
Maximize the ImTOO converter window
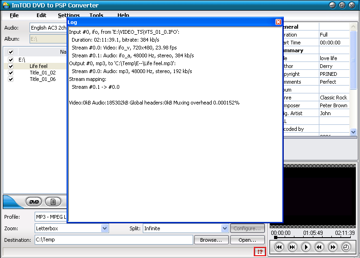[x=342, y=5]
